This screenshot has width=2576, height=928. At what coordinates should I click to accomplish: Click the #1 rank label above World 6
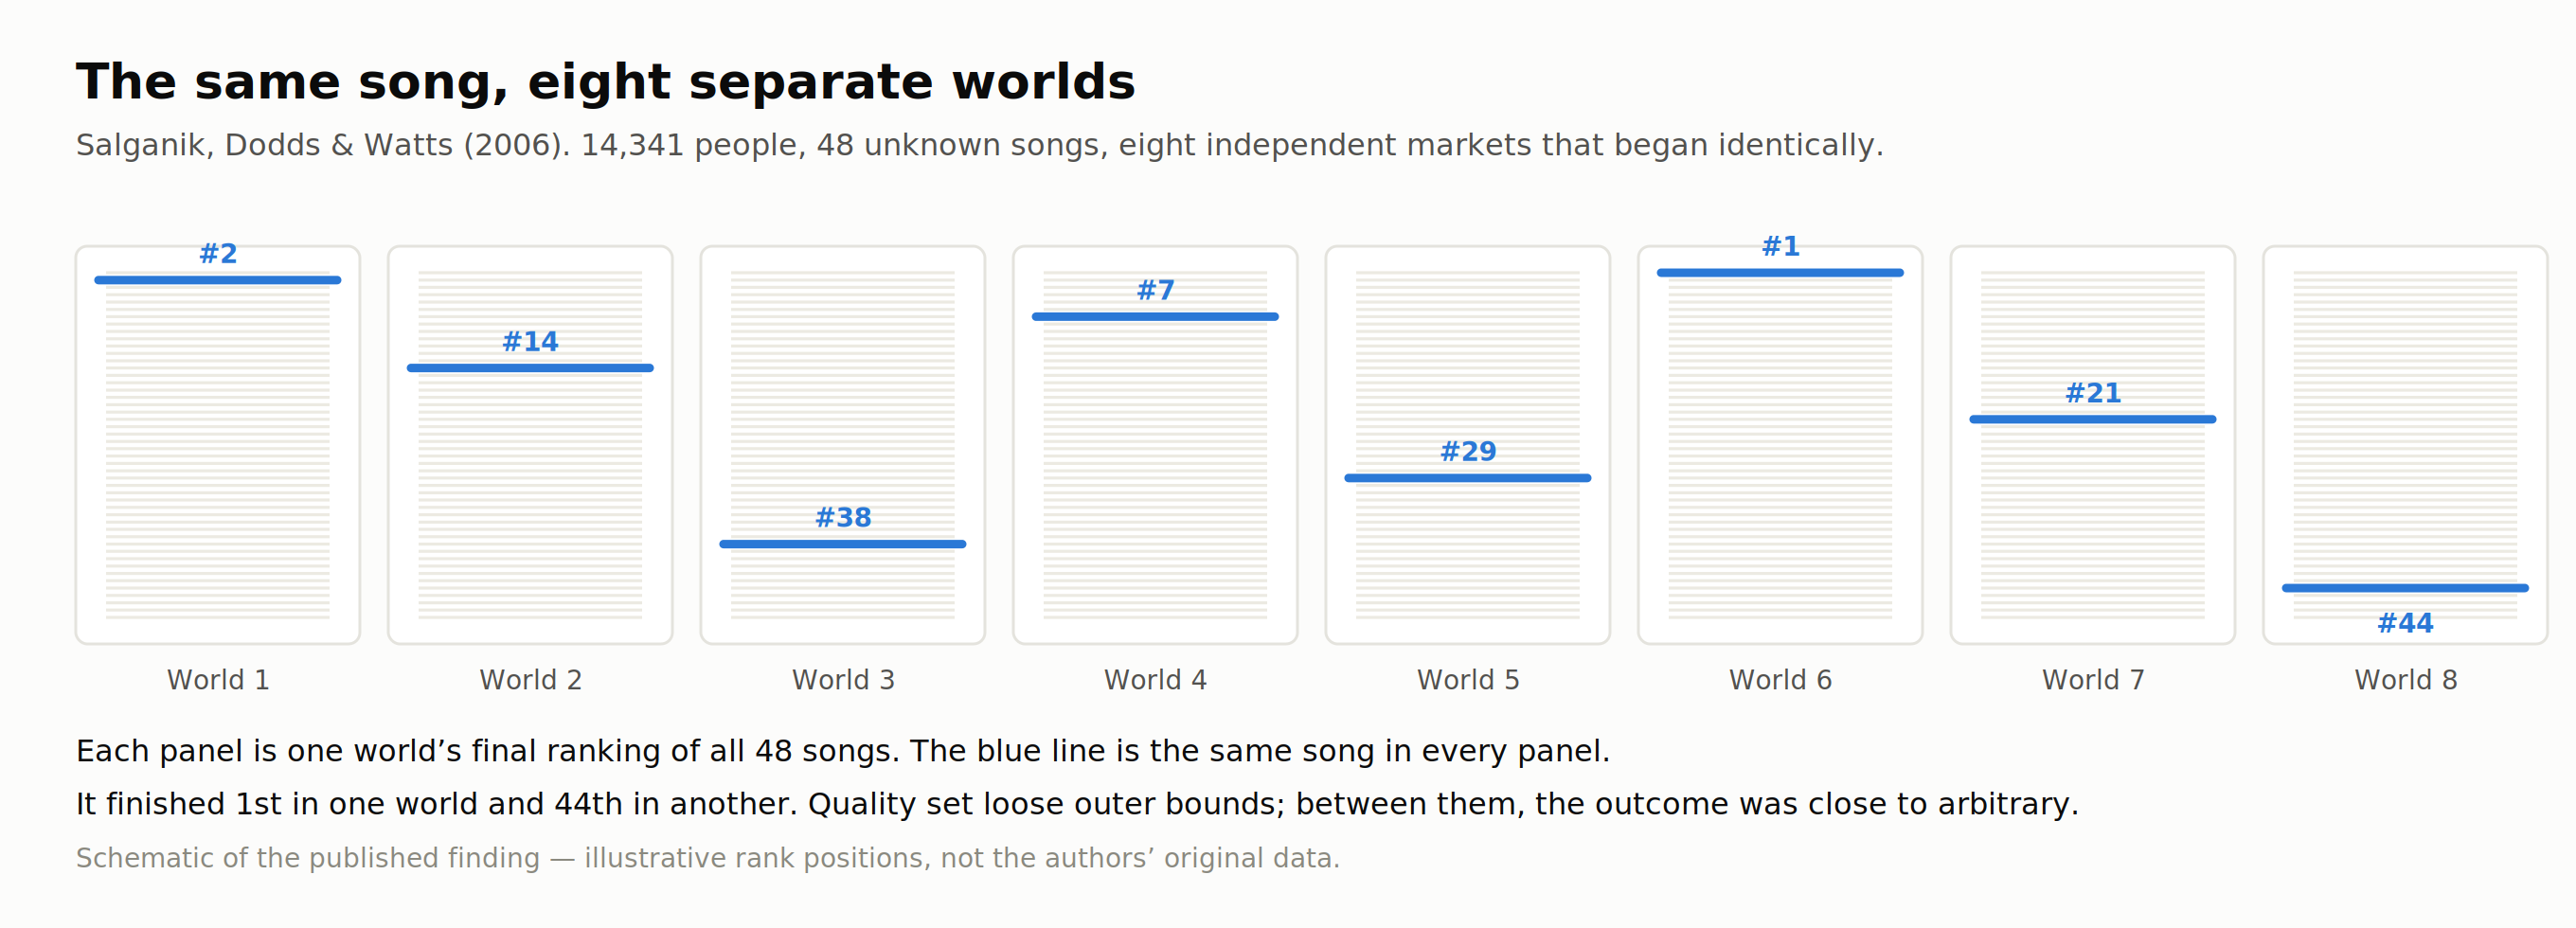(1780, 246)
